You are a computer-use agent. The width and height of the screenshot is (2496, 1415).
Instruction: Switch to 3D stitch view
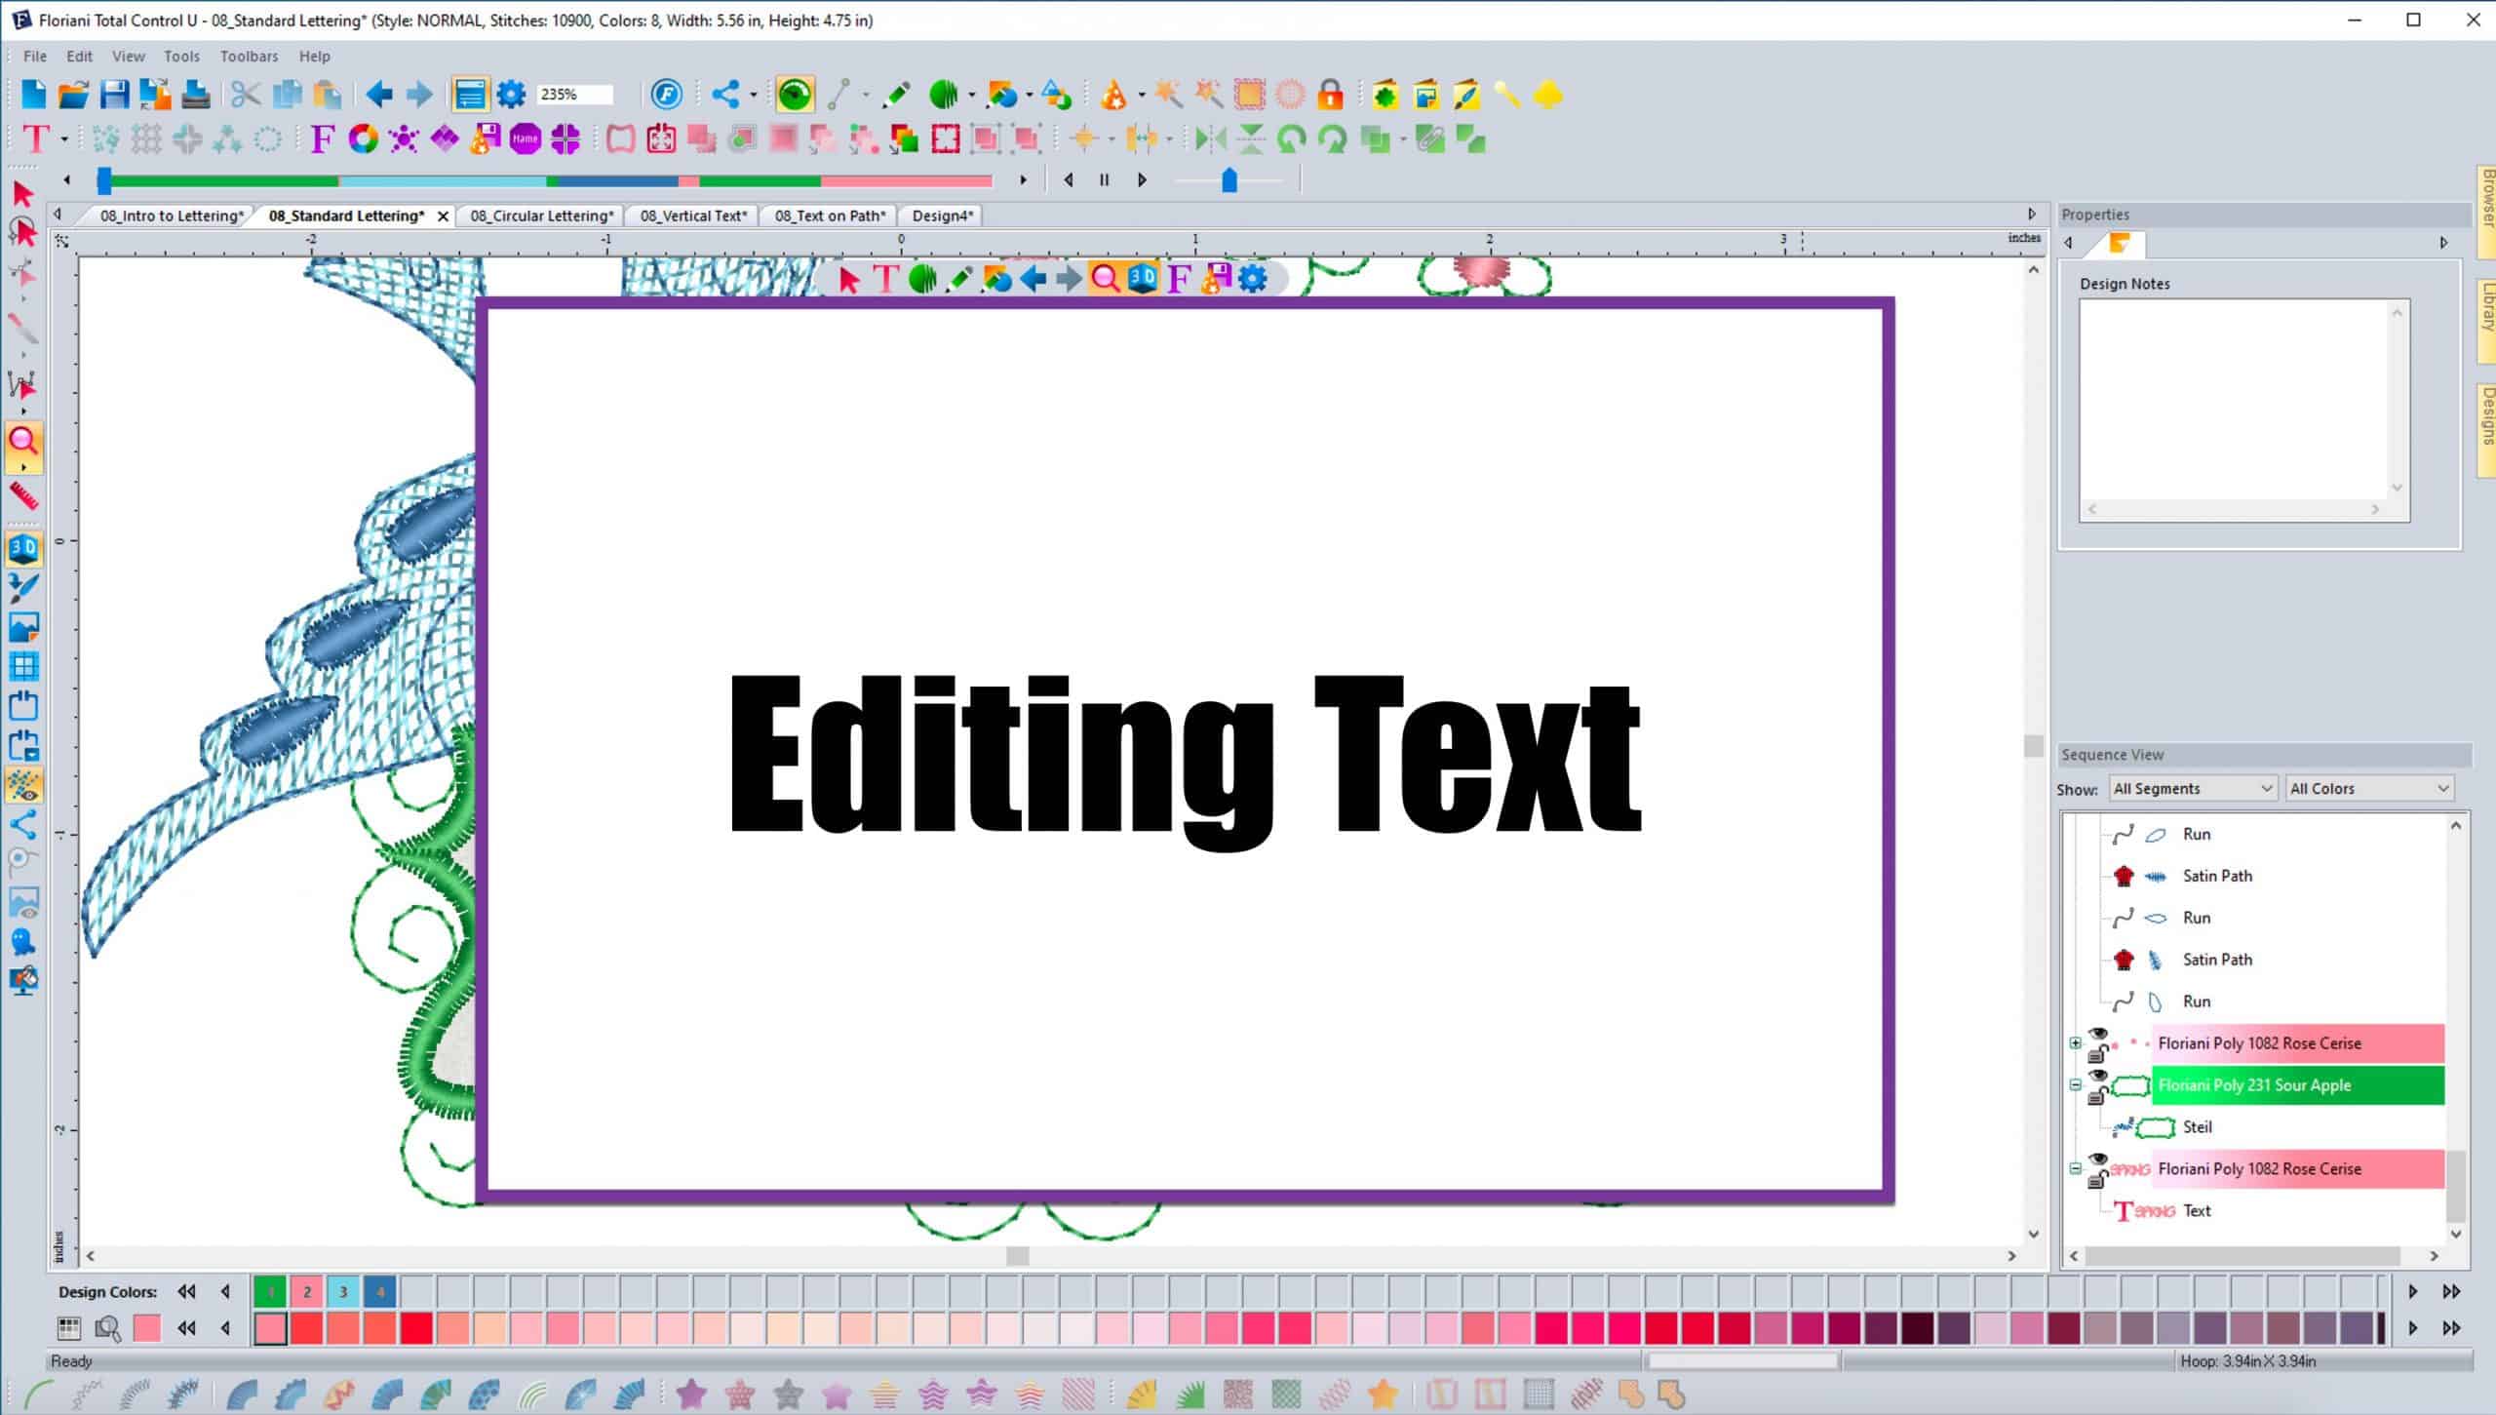click(23, 548)
